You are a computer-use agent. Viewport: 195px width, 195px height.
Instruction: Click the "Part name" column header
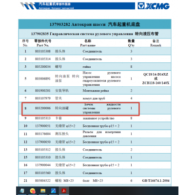88,45
